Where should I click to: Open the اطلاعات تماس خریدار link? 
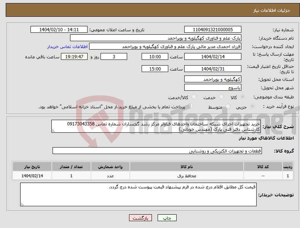[x=67, y=47]
